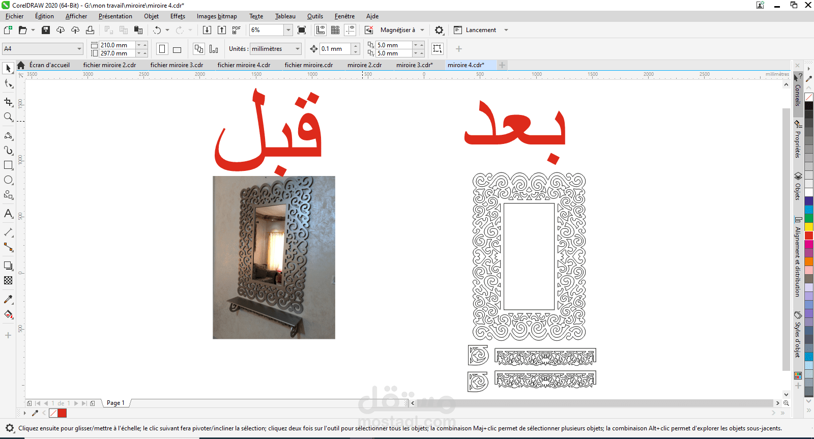Apply page layout to current page only
This screenshot has height=439, width=814.
click(214, 49)
